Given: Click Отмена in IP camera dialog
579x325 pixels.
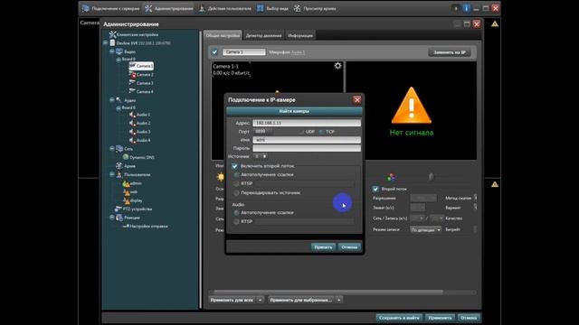Looking at the screenshot, I should 349,246.
